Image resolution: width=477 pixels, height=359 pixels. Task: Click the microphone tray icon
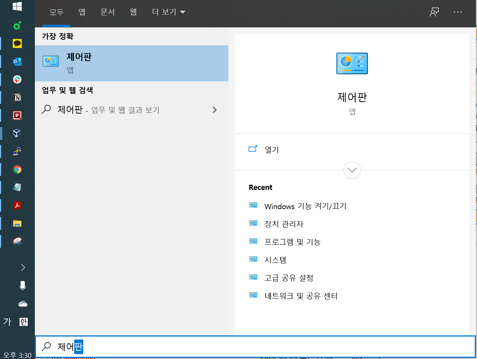pyautogui.click(x=23, y=286)
